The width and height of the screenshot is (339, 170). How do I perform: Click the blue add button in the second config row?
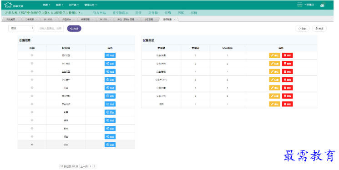(110, 64)
